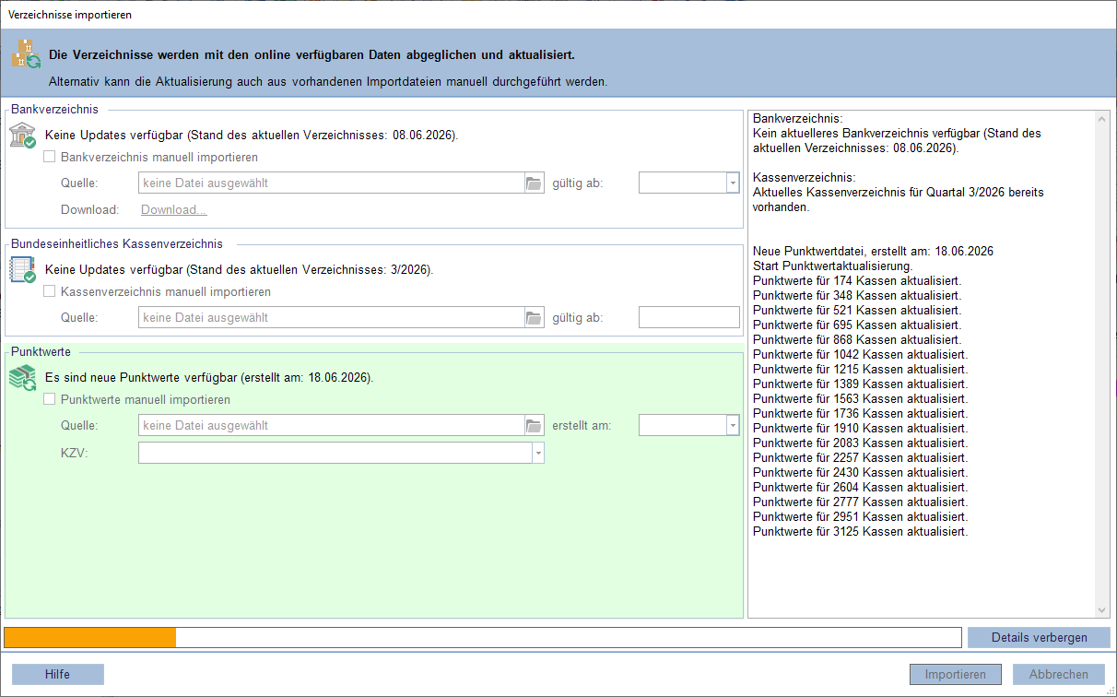This screenshot has width=1117, height=697.
Task: Expand the KZV combo box
Action: click(x=537, y=453)
